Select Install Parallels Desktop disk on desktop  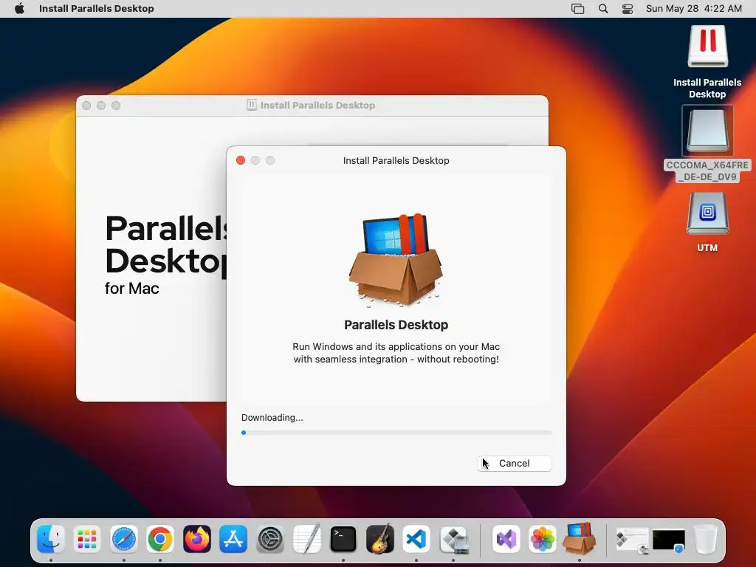pos(707,47)
